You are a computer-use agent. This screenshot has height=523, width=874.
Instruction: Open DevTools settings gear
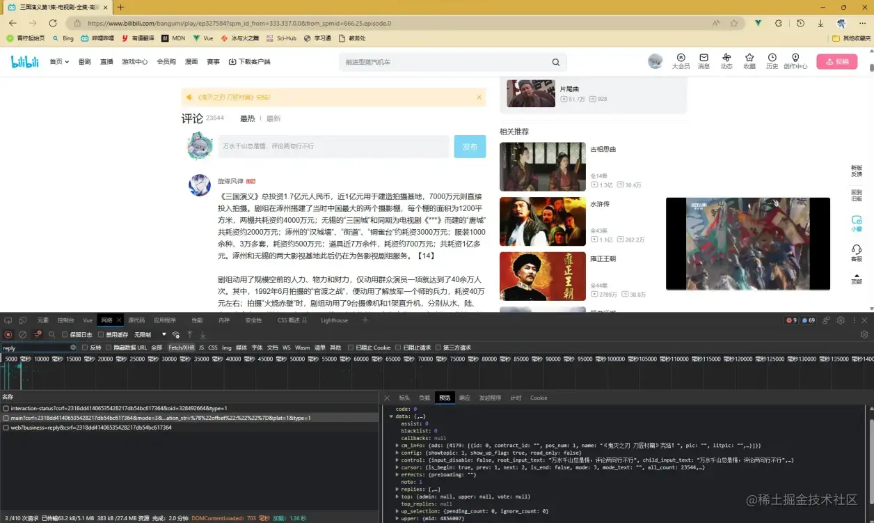[x=841, y=320]
